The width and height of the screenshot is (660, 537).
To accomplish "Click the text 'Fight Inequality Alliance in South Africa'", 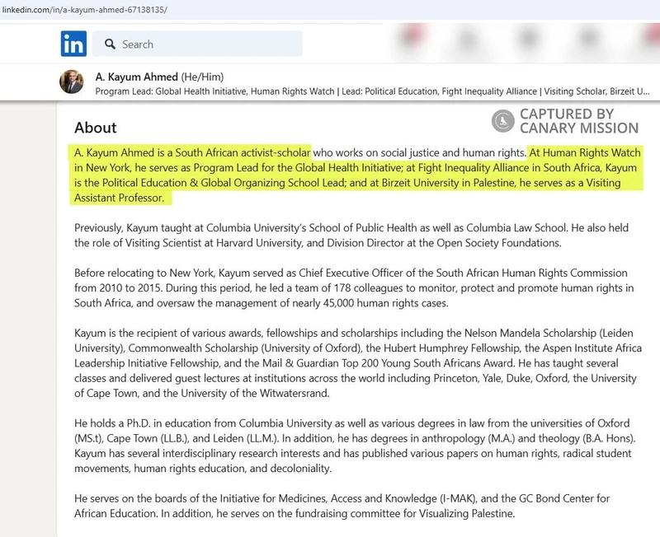I will click(x=510, y=168).
